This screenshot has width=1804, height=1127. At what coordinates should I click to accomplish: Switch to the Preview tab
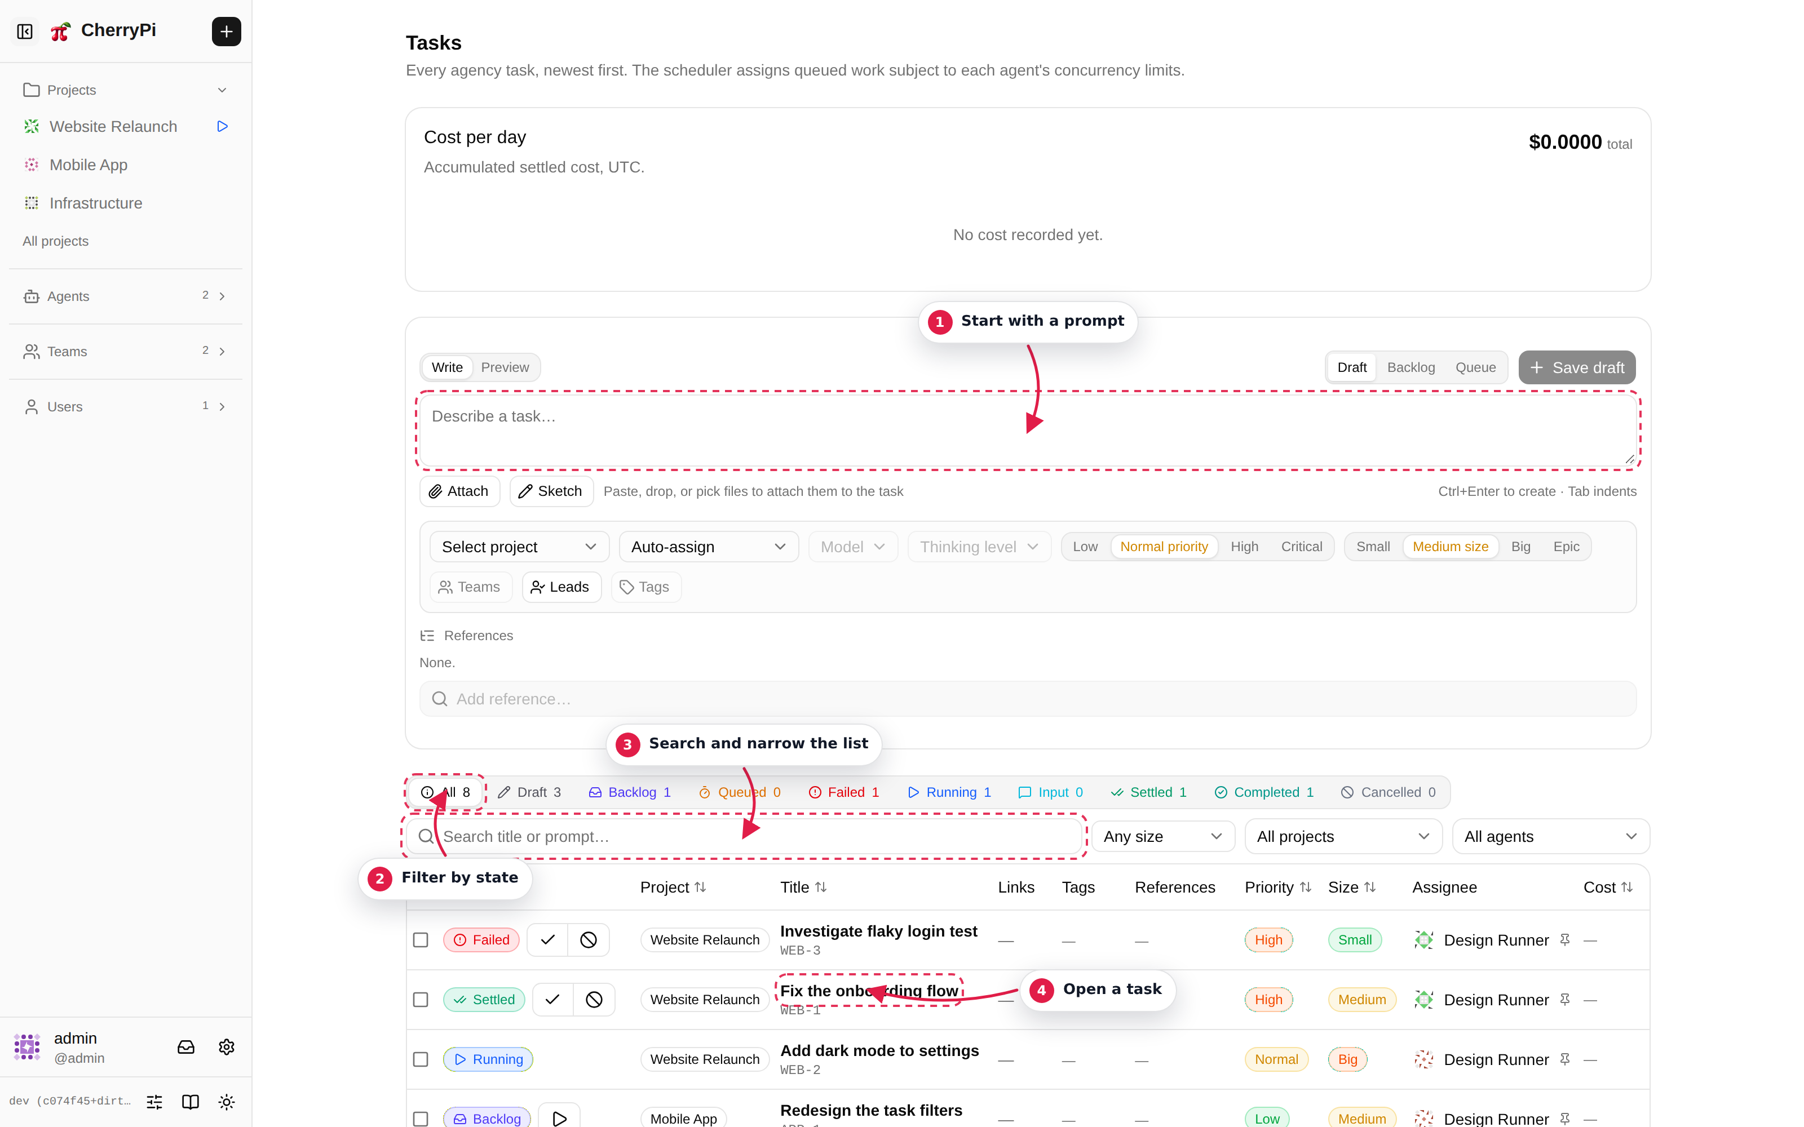505,367
